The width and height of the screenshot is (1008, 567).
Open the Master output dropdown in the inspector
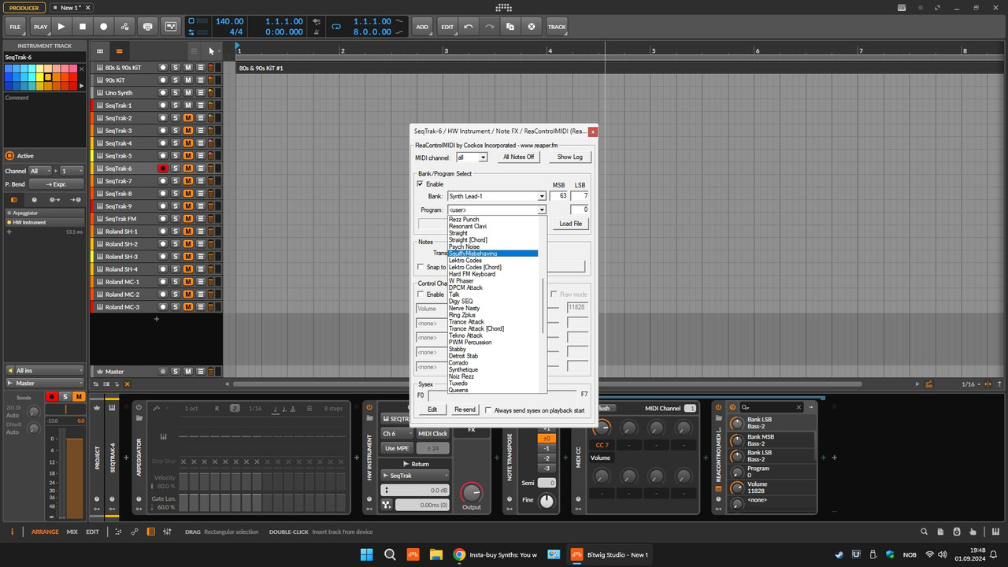[x=44, y=384]
